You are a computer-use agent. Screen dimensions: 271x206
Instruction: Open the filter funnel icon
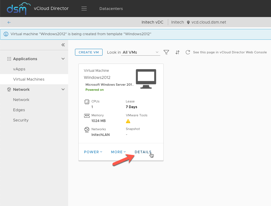(x=166, y=52)
